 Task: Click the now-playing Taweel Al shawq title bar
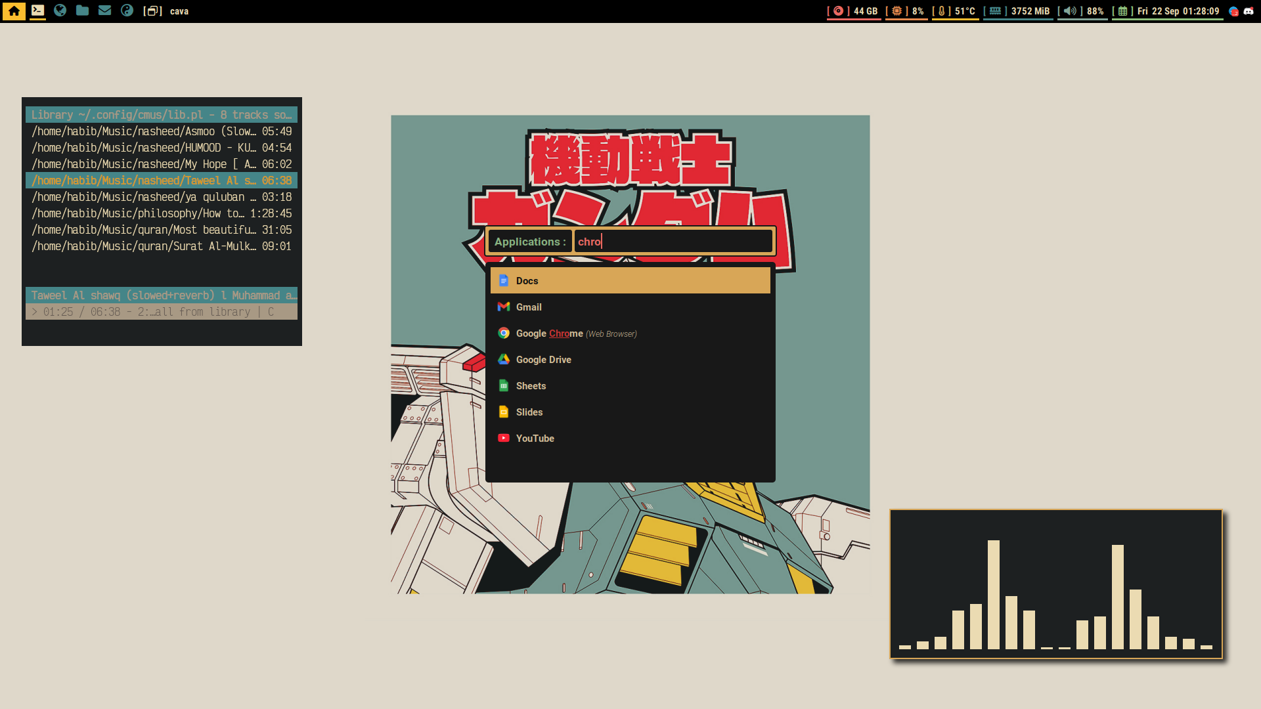162,295
